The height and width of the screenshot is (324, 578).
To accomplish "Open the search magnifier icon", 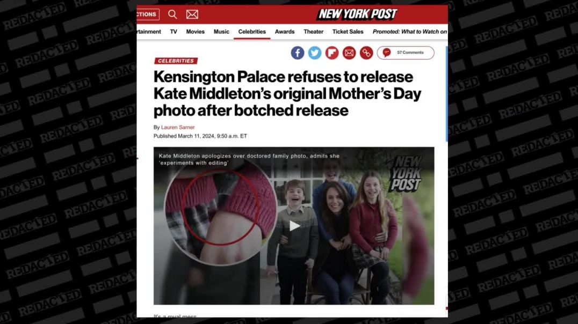I will click(x=172, y=14).
